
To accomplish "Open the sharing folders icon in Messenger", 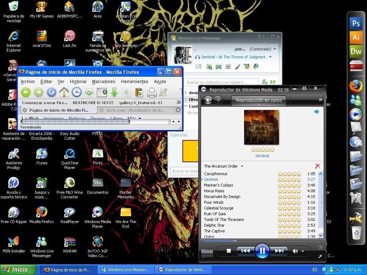I will pos(209,67).
